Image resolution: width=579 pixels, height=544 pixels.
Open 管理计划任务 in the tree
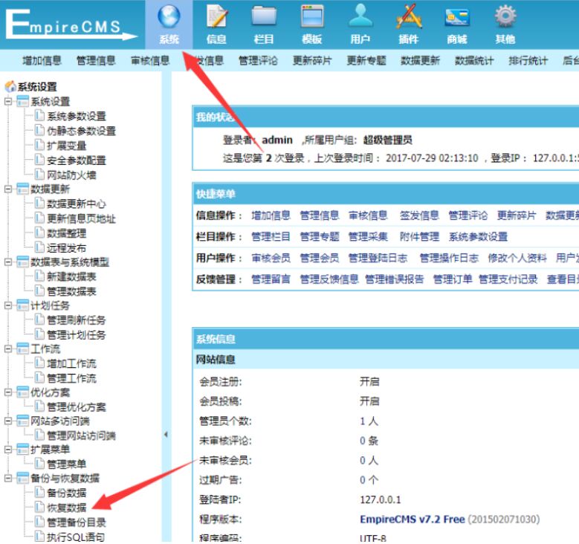[x=77, y=334]
